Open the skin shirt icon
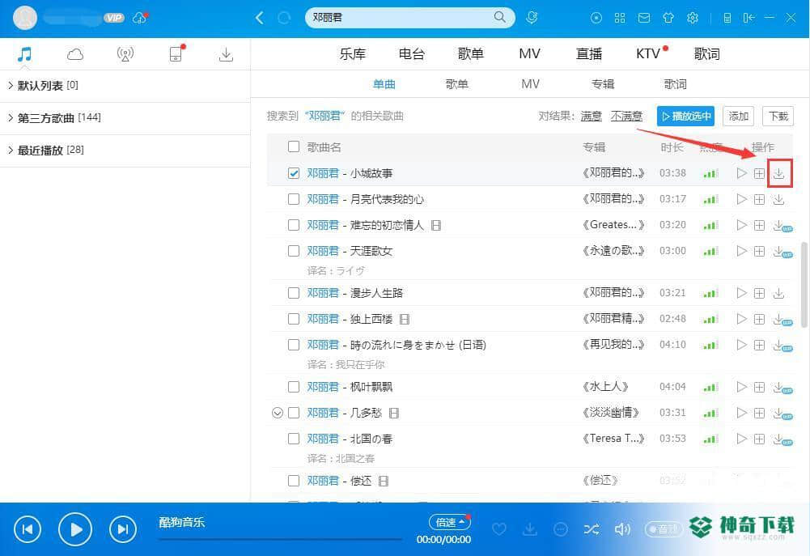Screen dimensions: 810x556 pyautogui.click(x=668, y=18)
